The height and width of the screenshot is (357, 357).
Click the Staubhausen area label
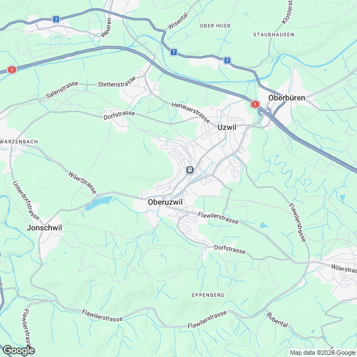click(x=274, y=35)
